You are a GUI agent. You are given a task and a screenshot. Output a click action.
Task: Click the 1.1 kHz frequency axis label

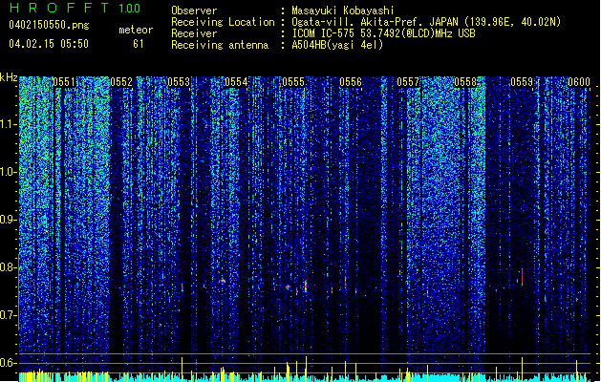[x=9, y=124]
